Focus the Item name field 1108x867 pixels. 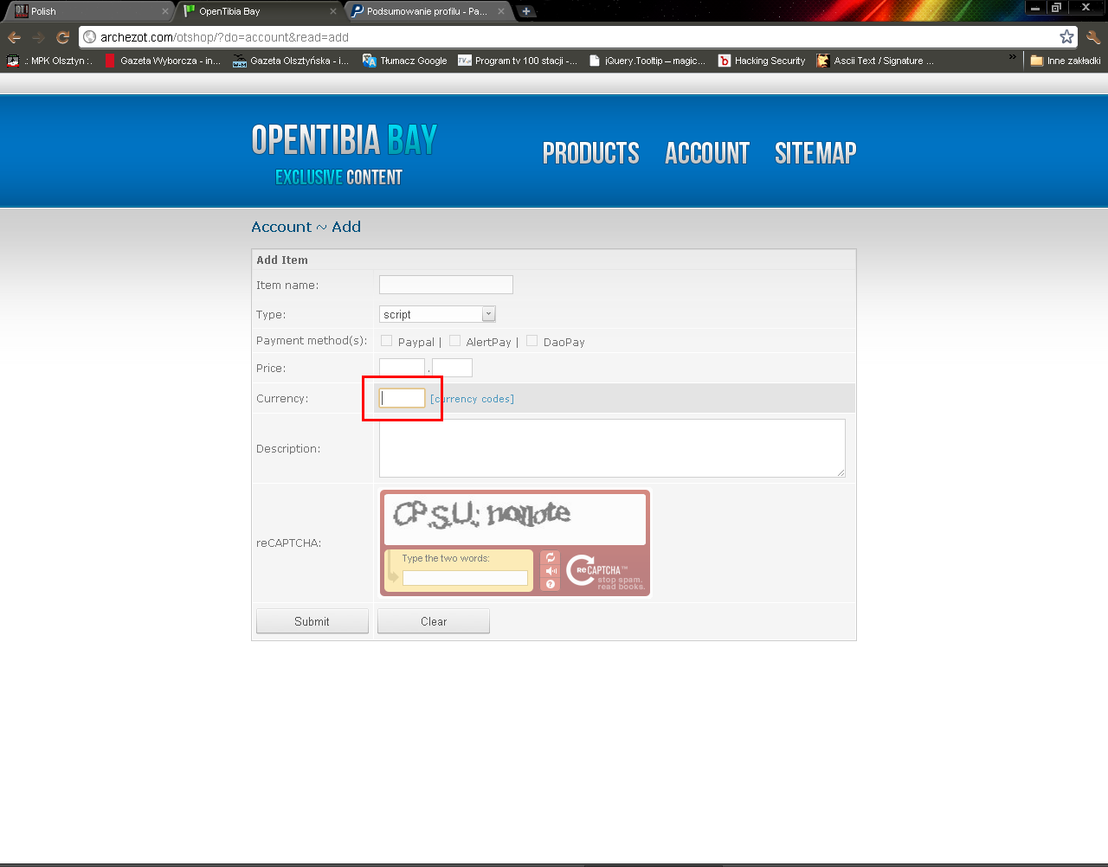[446, 285]
